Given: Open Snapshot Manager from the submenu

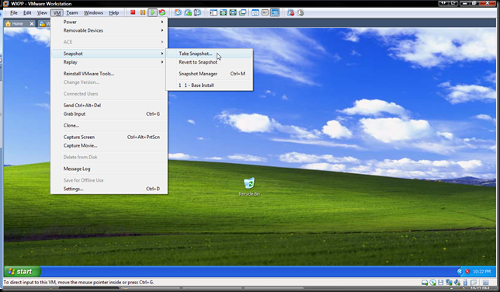Looking at the screenshot, I should pyautogui.click(x=210, y=74).
